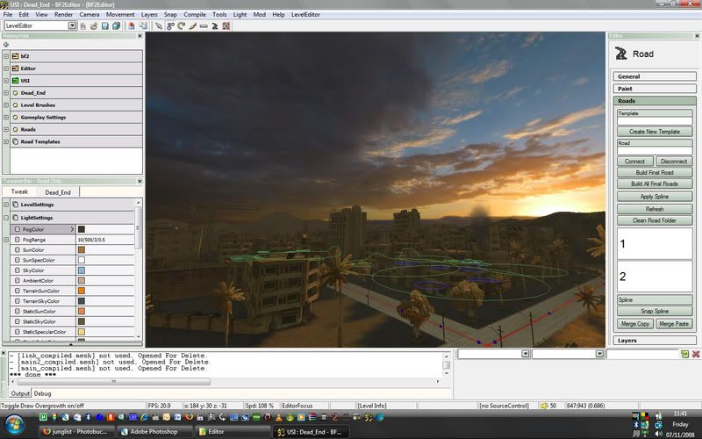
Task: Expand the Level Brushes tree node
Action: click(6, 104)
